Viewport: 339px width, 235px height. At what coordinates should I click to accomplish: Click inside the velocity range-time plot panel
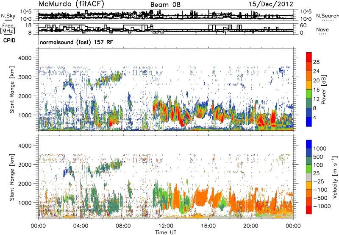(x=166, y=177)
